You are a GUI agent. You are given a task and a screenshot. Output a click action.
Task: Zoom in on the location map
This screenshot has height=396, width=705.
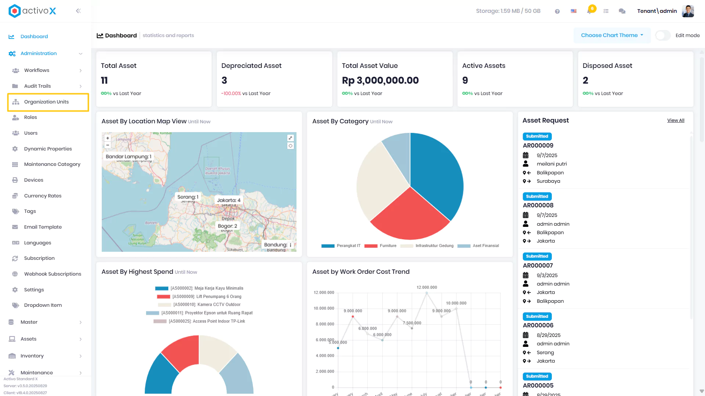click(x=108, y=138)
